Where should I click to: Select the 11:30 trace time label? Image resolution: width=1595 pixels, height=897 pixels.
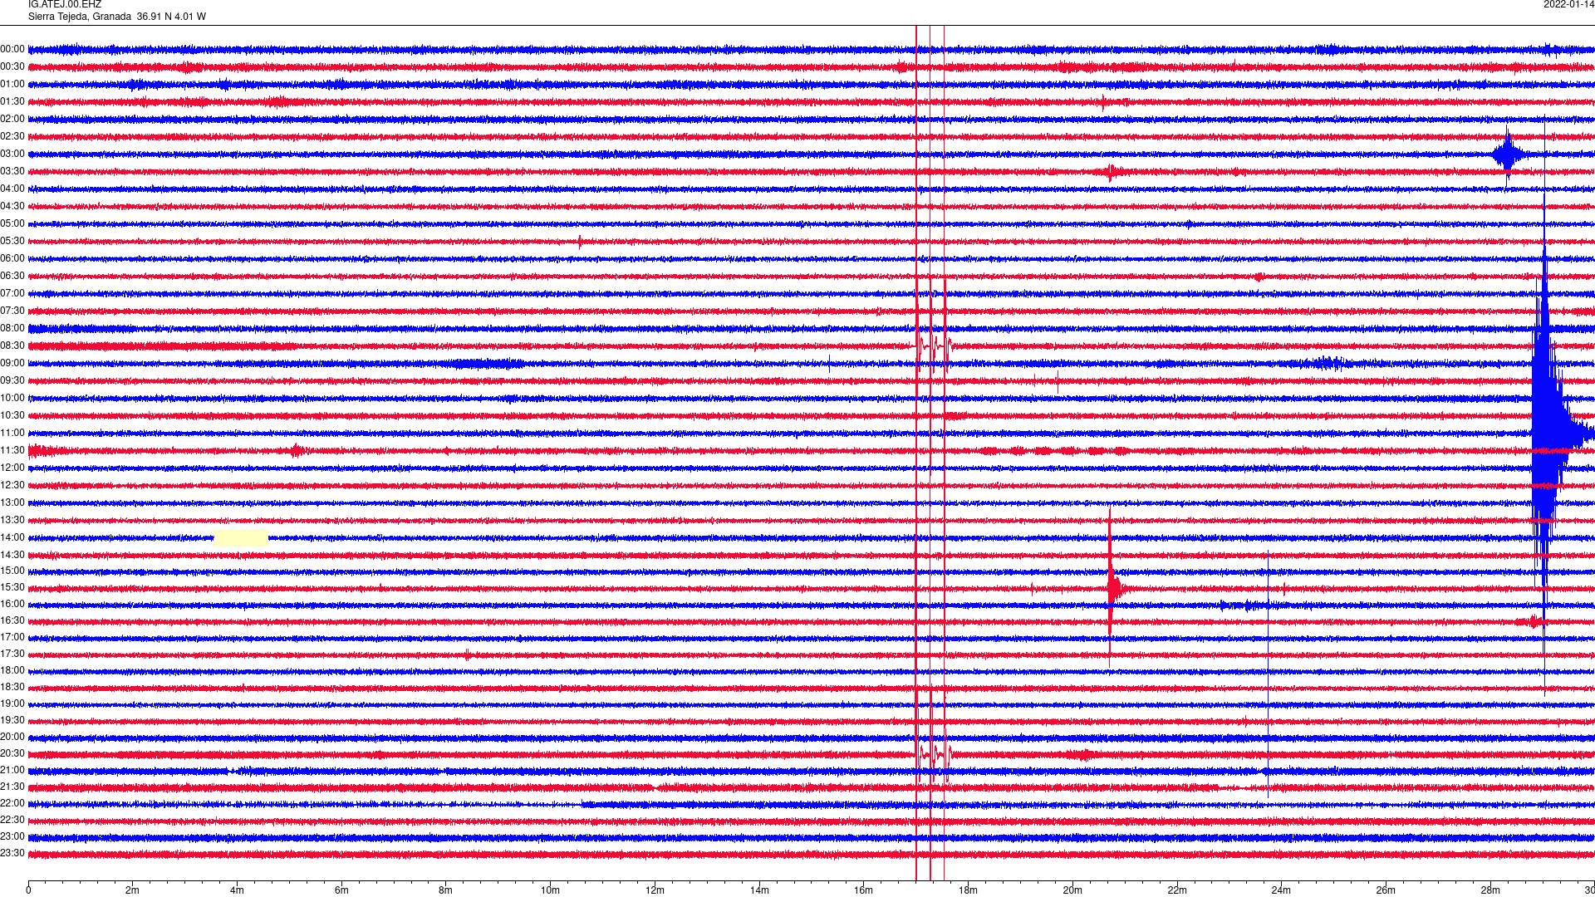(12, 450)
